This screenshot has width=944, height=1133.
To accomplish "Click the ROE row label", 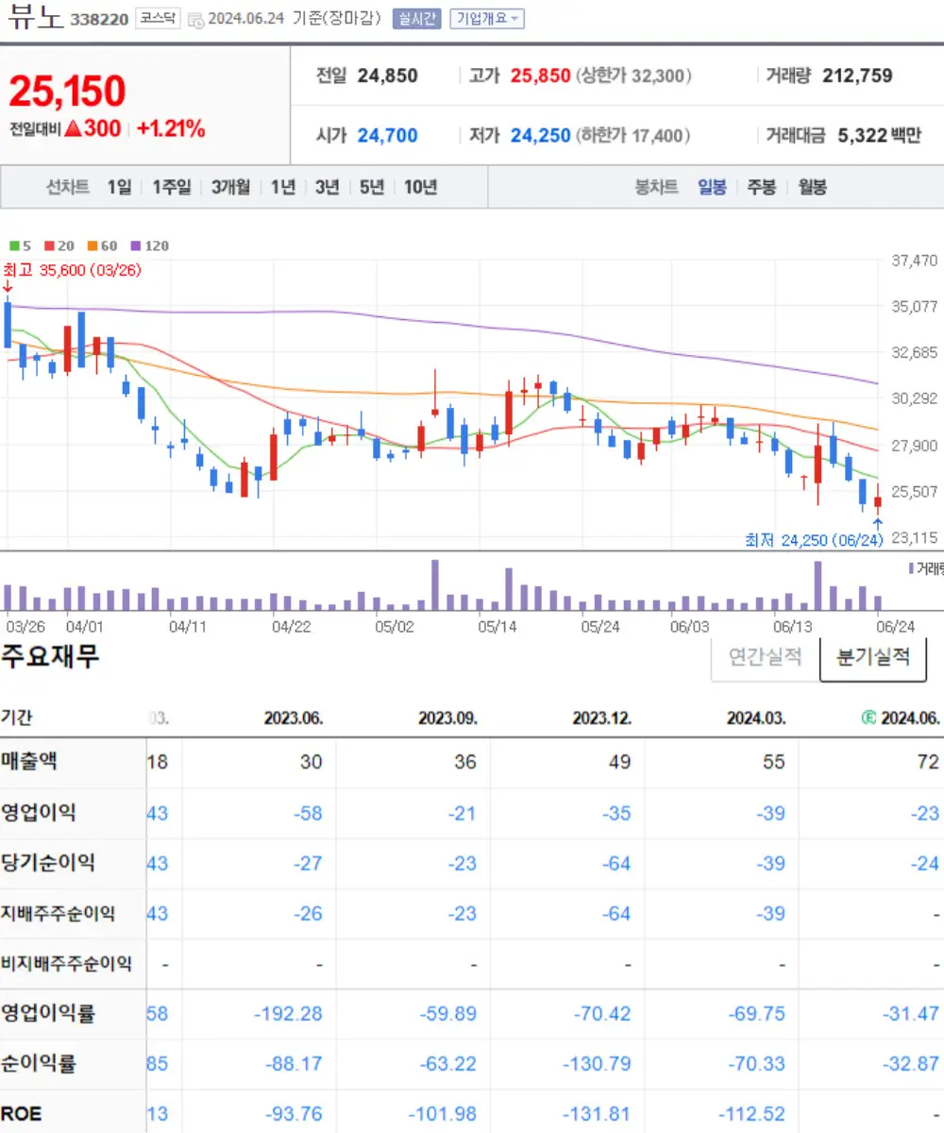I will 21,1114.
